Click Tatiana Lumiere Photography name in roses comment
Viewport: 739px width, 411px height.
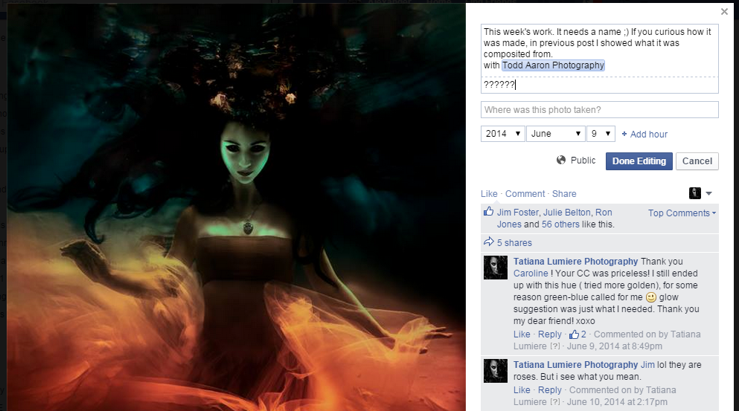(575, 365)
